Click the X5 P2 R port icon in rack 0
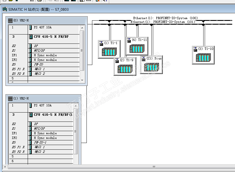Image resolution: width=235 pixels, height=172 pixels. [x=31, y=74]
